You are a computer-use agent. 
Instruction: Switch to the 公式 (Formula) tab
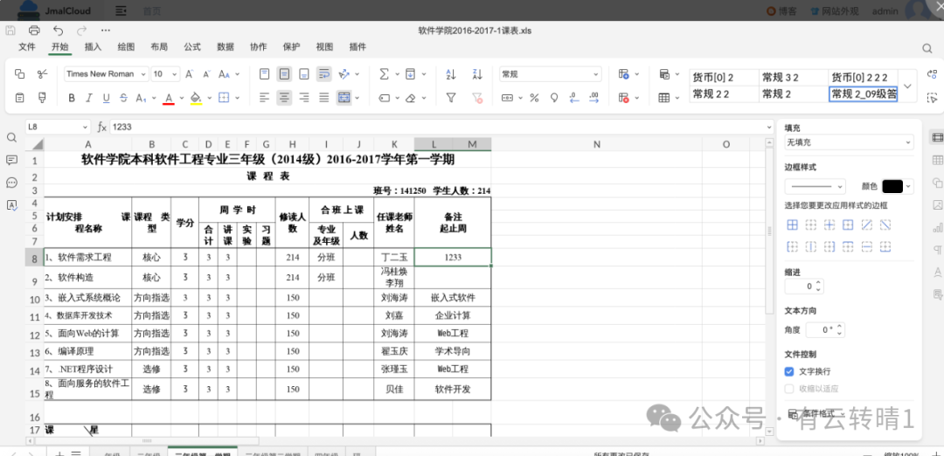click(191, 47)
